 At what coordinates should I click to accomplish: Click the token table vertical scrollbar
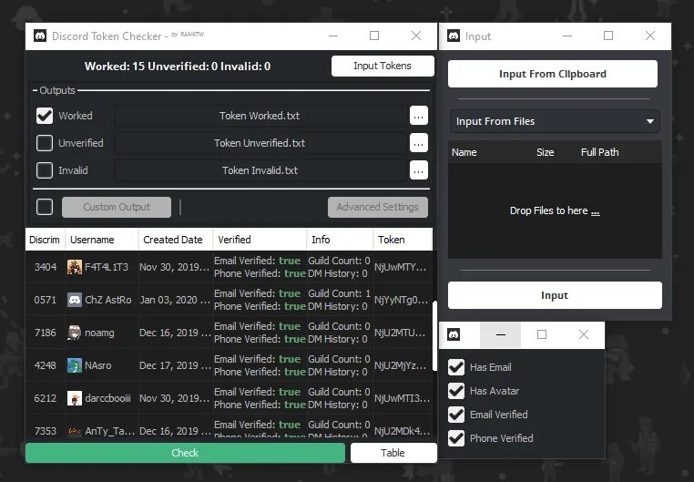pos(434,336)
